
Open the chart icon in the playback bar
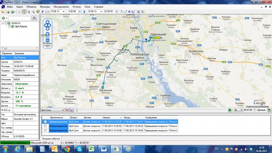pos(72,110)
